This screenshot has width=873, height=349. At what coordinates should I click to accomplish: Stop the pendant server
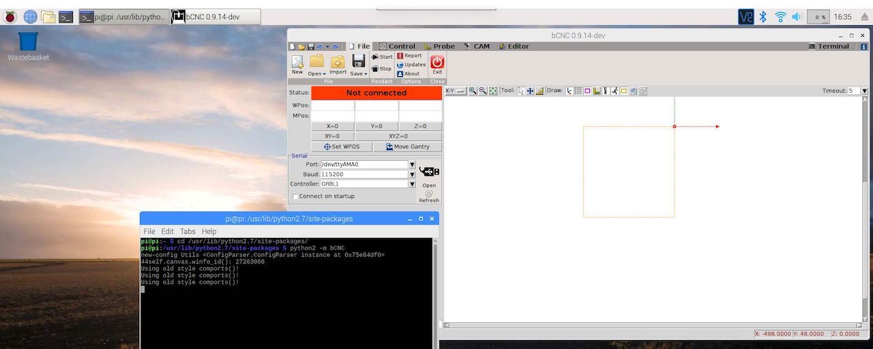point(381,69)
